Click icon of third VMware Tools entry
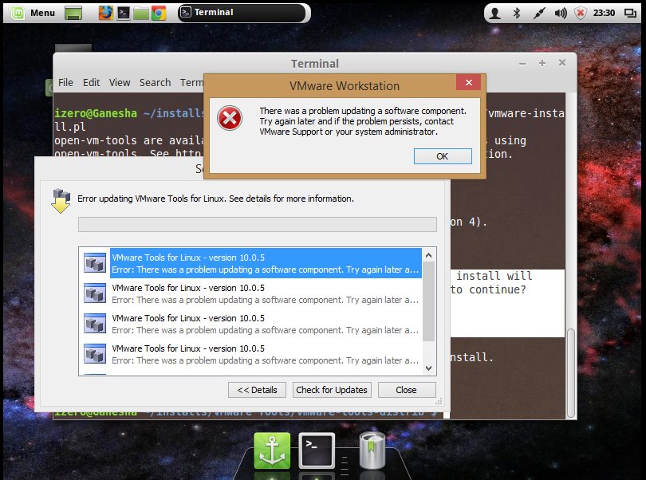Viewport: 646px width, 480px height. (x=95, y=324)
